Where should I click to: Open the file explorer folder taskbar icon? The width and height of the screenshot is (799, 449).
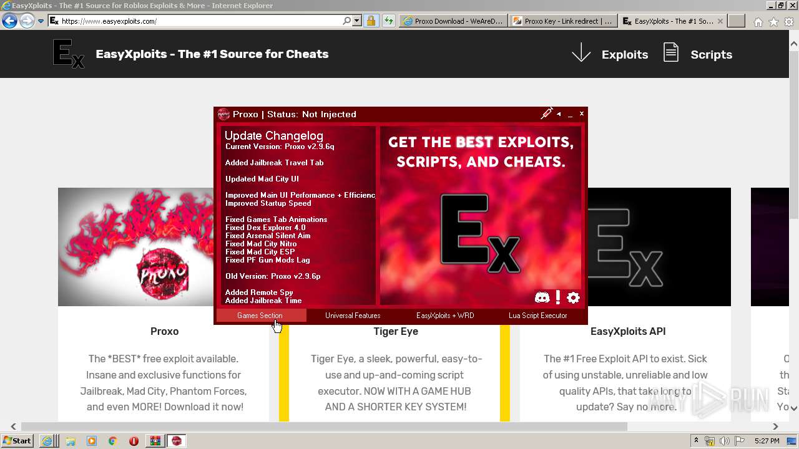point(70,441)
